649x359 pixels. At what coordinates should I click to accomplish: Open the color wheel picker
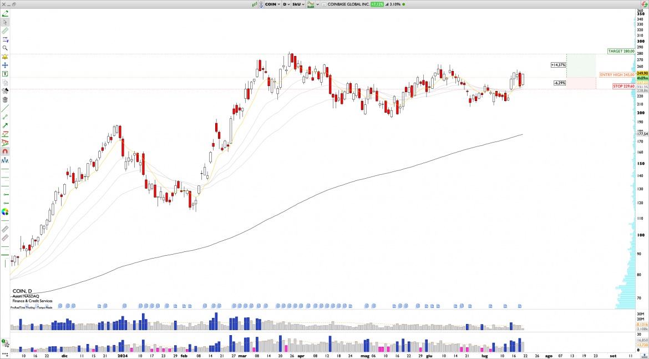click(5, 212)
